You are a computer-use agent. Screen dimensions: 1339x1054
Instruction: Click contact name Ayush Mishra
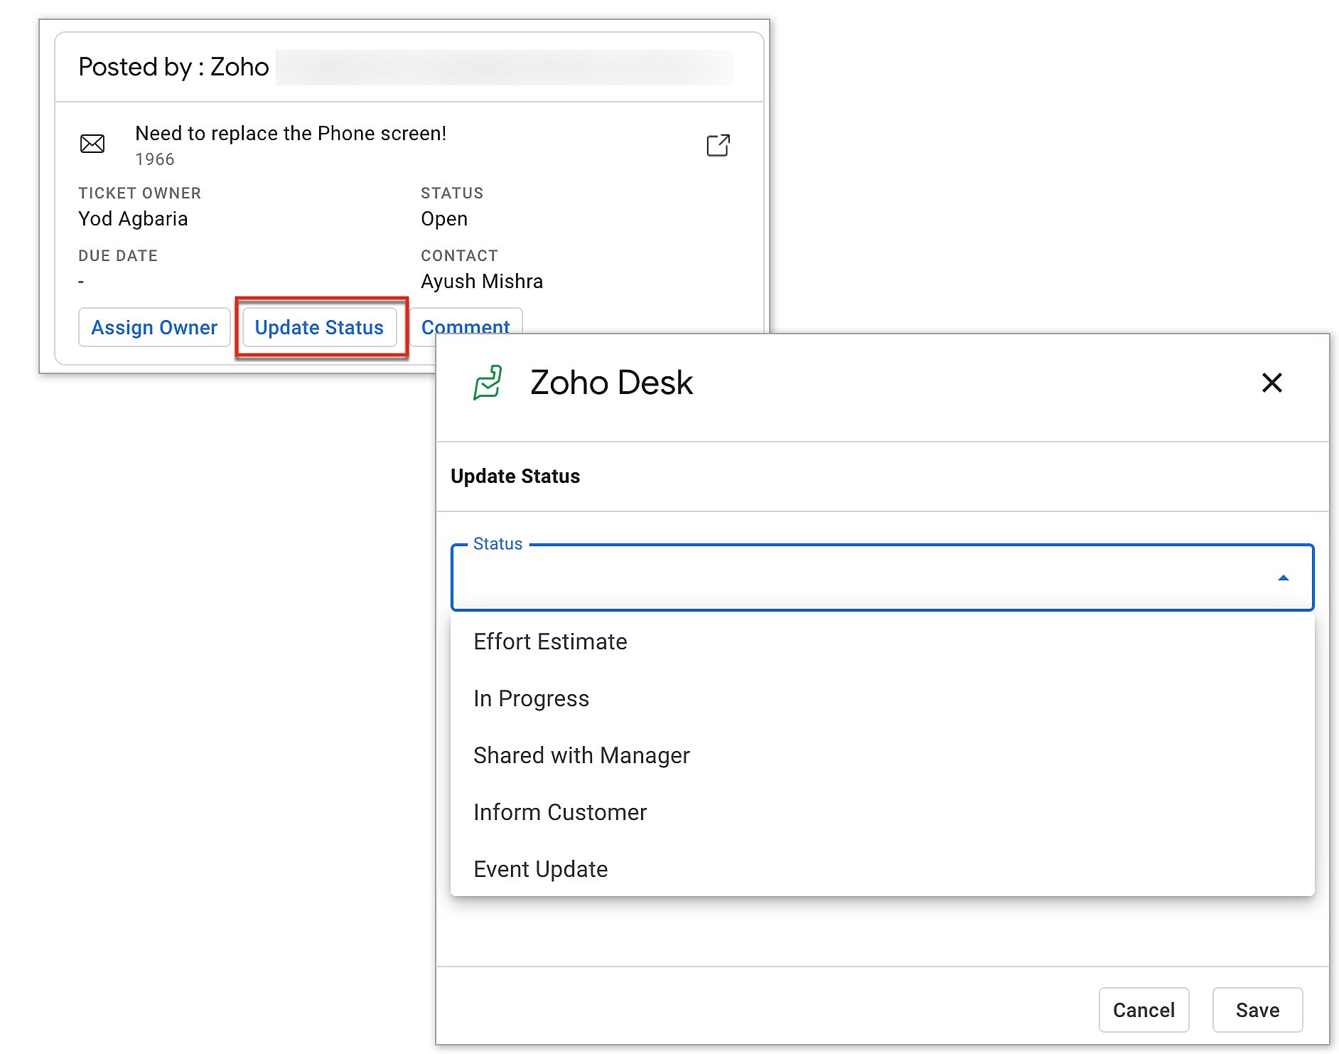(x=481, y=282)
